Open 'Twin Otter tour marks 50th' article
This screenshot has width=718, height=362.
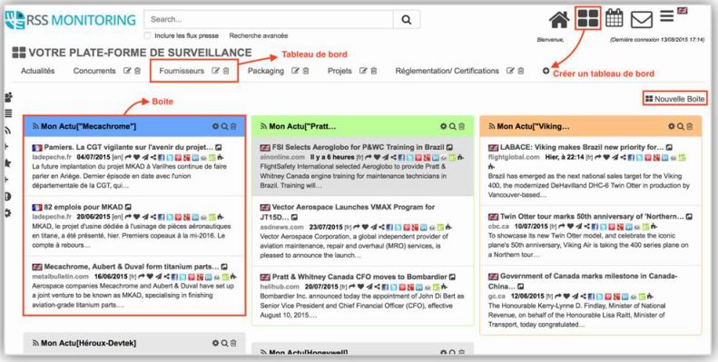(x=592, y=216)
